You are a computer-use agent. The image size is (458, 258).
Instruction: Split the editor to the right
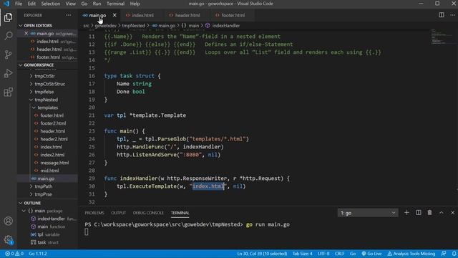pyautogui.click(x=442, y=15)
